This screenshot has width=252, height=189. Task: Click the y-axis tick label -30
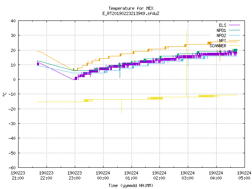click(12, 124)
